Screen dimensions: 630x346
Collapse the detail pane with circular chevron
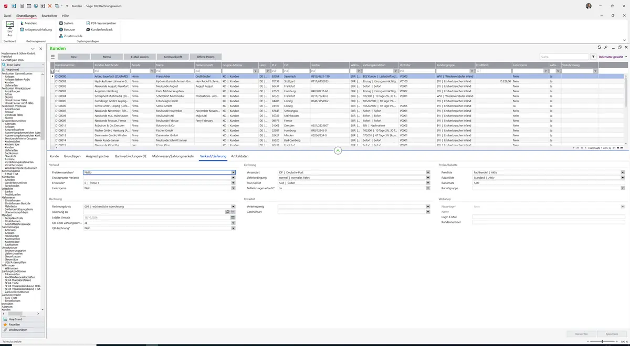[x=338, y=150]
